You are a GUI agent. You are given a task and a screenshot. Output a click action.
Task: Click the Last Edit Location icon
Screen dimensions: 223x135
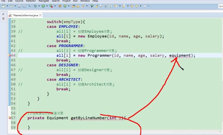pyautogui.click(x=132, y=6)
